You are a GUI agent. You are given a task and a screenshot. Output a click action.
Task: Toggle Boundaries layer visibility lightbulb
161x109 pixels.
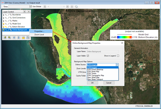(x=4, y=15)
